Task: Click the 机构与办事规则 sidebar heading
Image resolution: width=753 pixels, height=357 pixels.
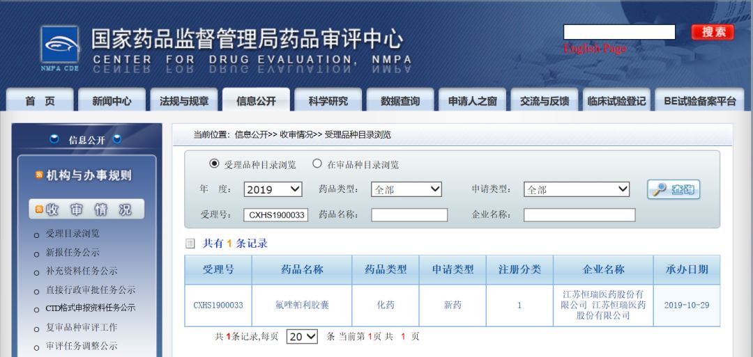Action: point(89,175)
